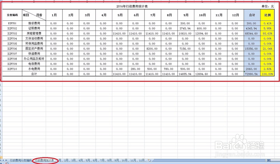Open the 行政费用分类编码 sheet tab
The image size is (280, 164).
pyautogui.click(x=20, y=160)
